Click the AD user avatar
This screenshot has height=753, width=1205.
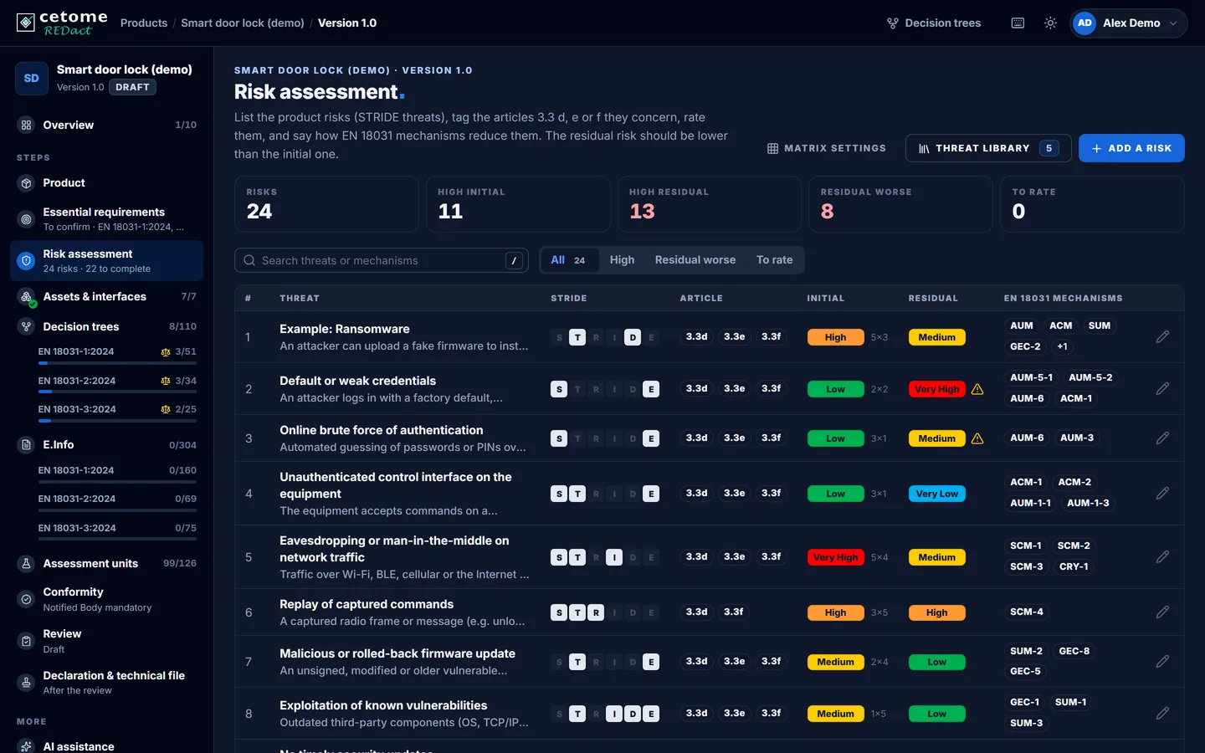(x=1084, y=23)
